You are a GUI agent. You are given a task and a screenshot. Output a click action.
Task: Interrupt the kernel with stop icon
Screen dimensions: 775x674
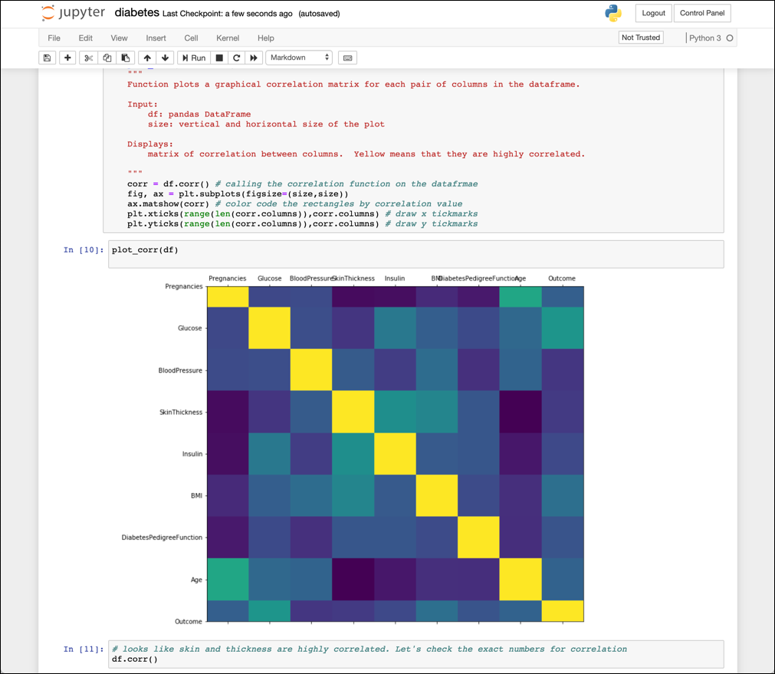(219, 58)
